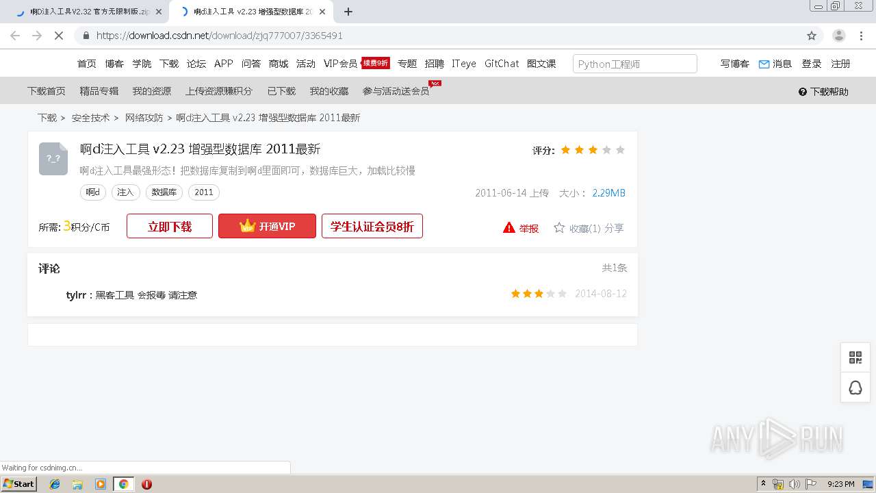Open a new tab with plus button
Viewport: 876px width, 493px height.
tap(348, 12)
